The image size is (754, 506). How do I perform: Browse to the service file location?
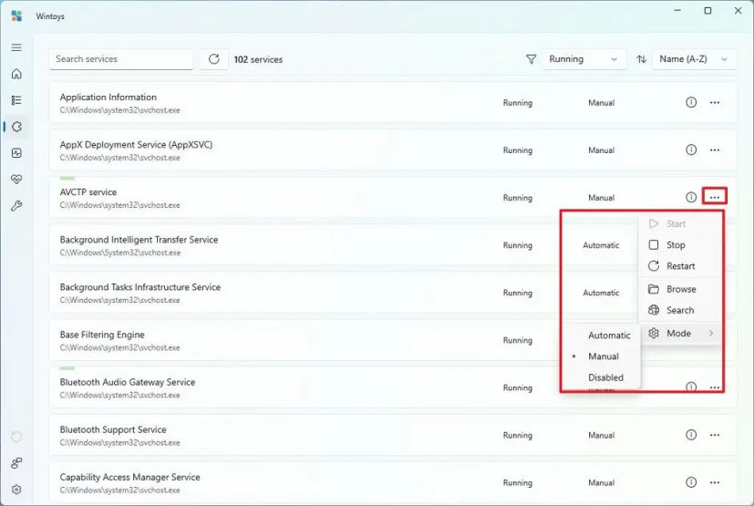tap(680, 289)
